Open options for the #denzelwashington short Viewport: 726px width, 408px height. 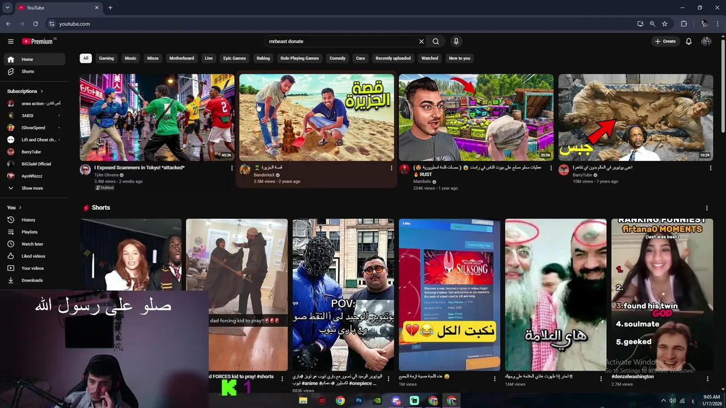point(707,379)
